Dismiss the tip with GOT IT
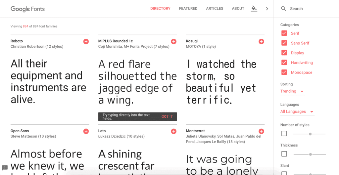Image resolution: width=339 pixels, height=175 pixels. [167, 117]
